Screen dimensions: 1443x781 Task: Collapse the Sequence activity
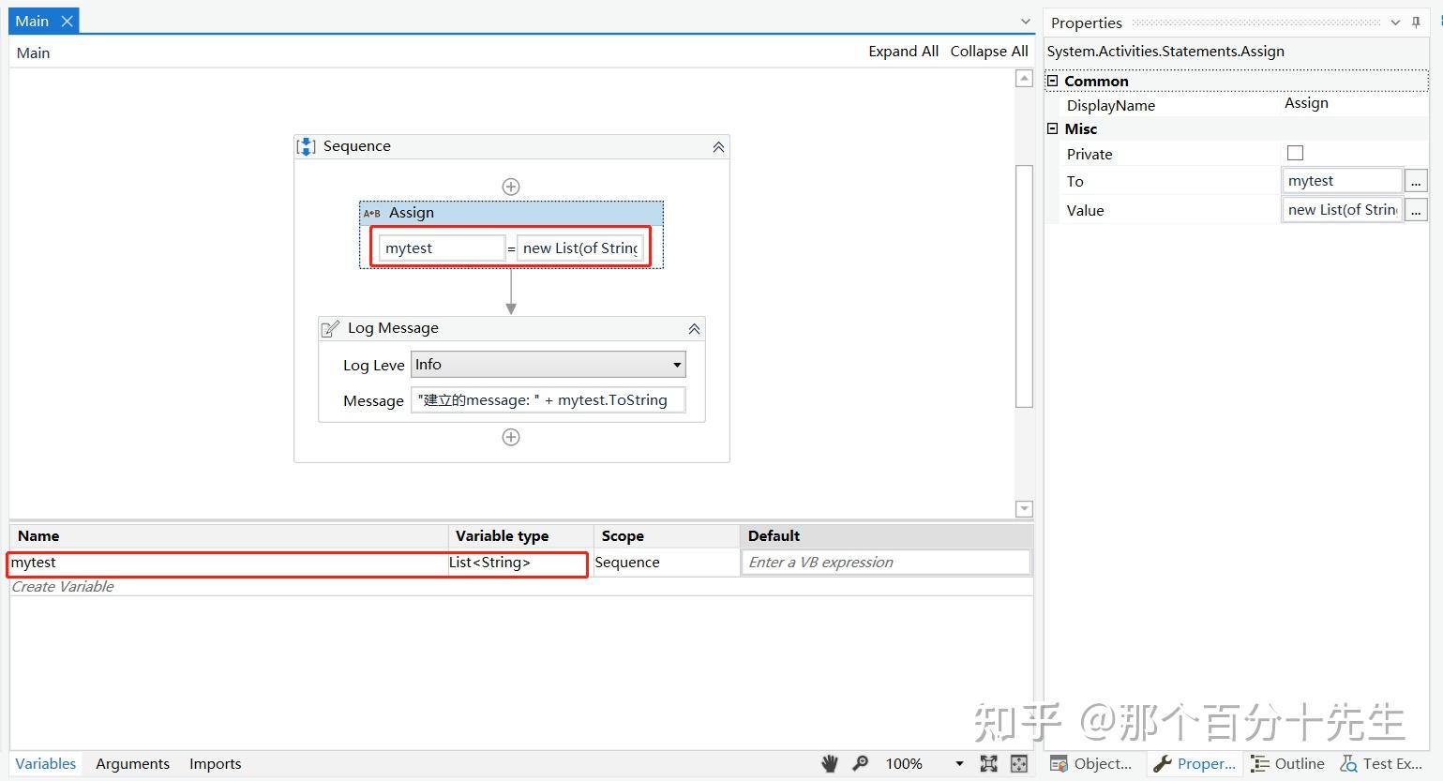(718, 147)
